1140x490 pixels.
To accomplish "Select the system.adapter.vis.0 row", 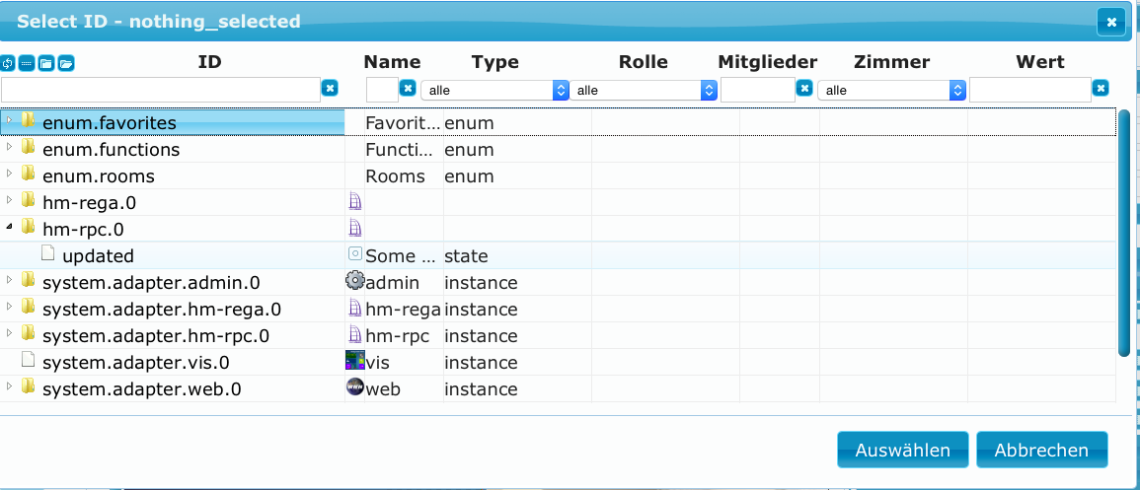I will pyautogui.click(x=558, y=362).
